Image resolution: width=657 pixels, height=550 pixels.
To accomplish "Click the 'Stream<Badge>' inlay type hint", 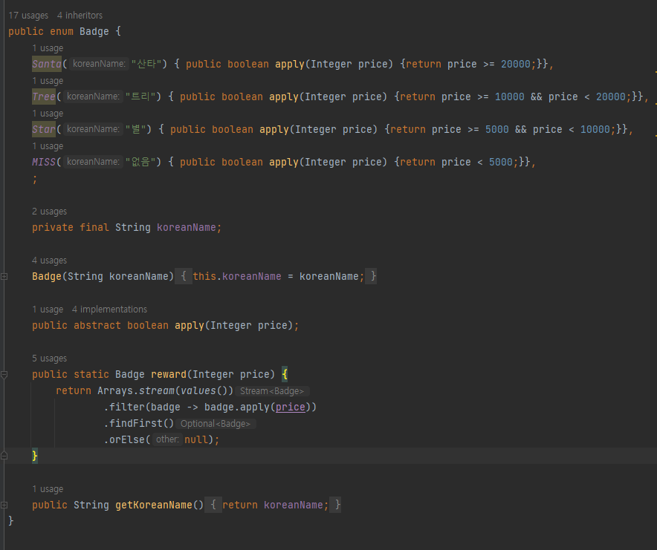I will click(x=272, y=391).
